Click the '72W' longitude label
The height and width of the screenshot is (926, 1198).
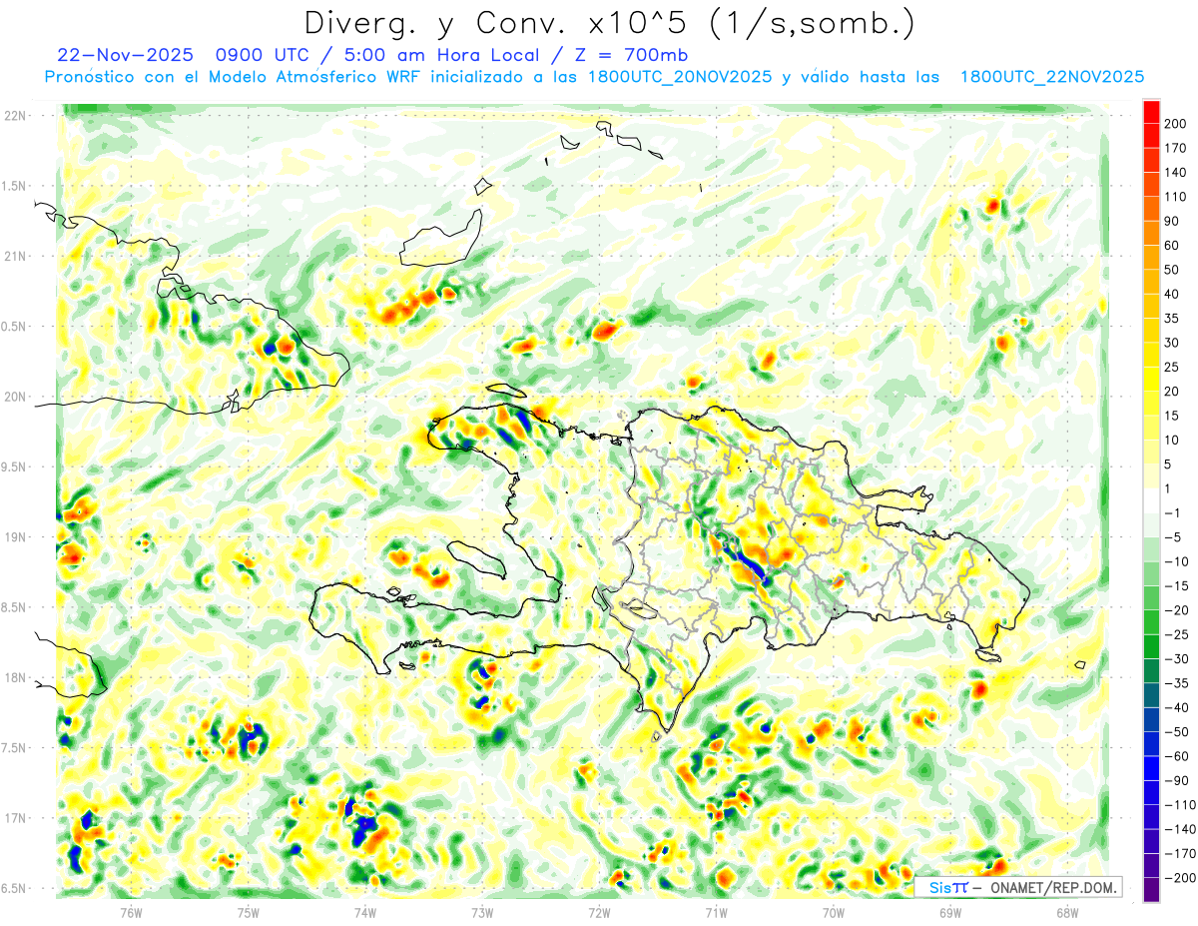point(599,912)
